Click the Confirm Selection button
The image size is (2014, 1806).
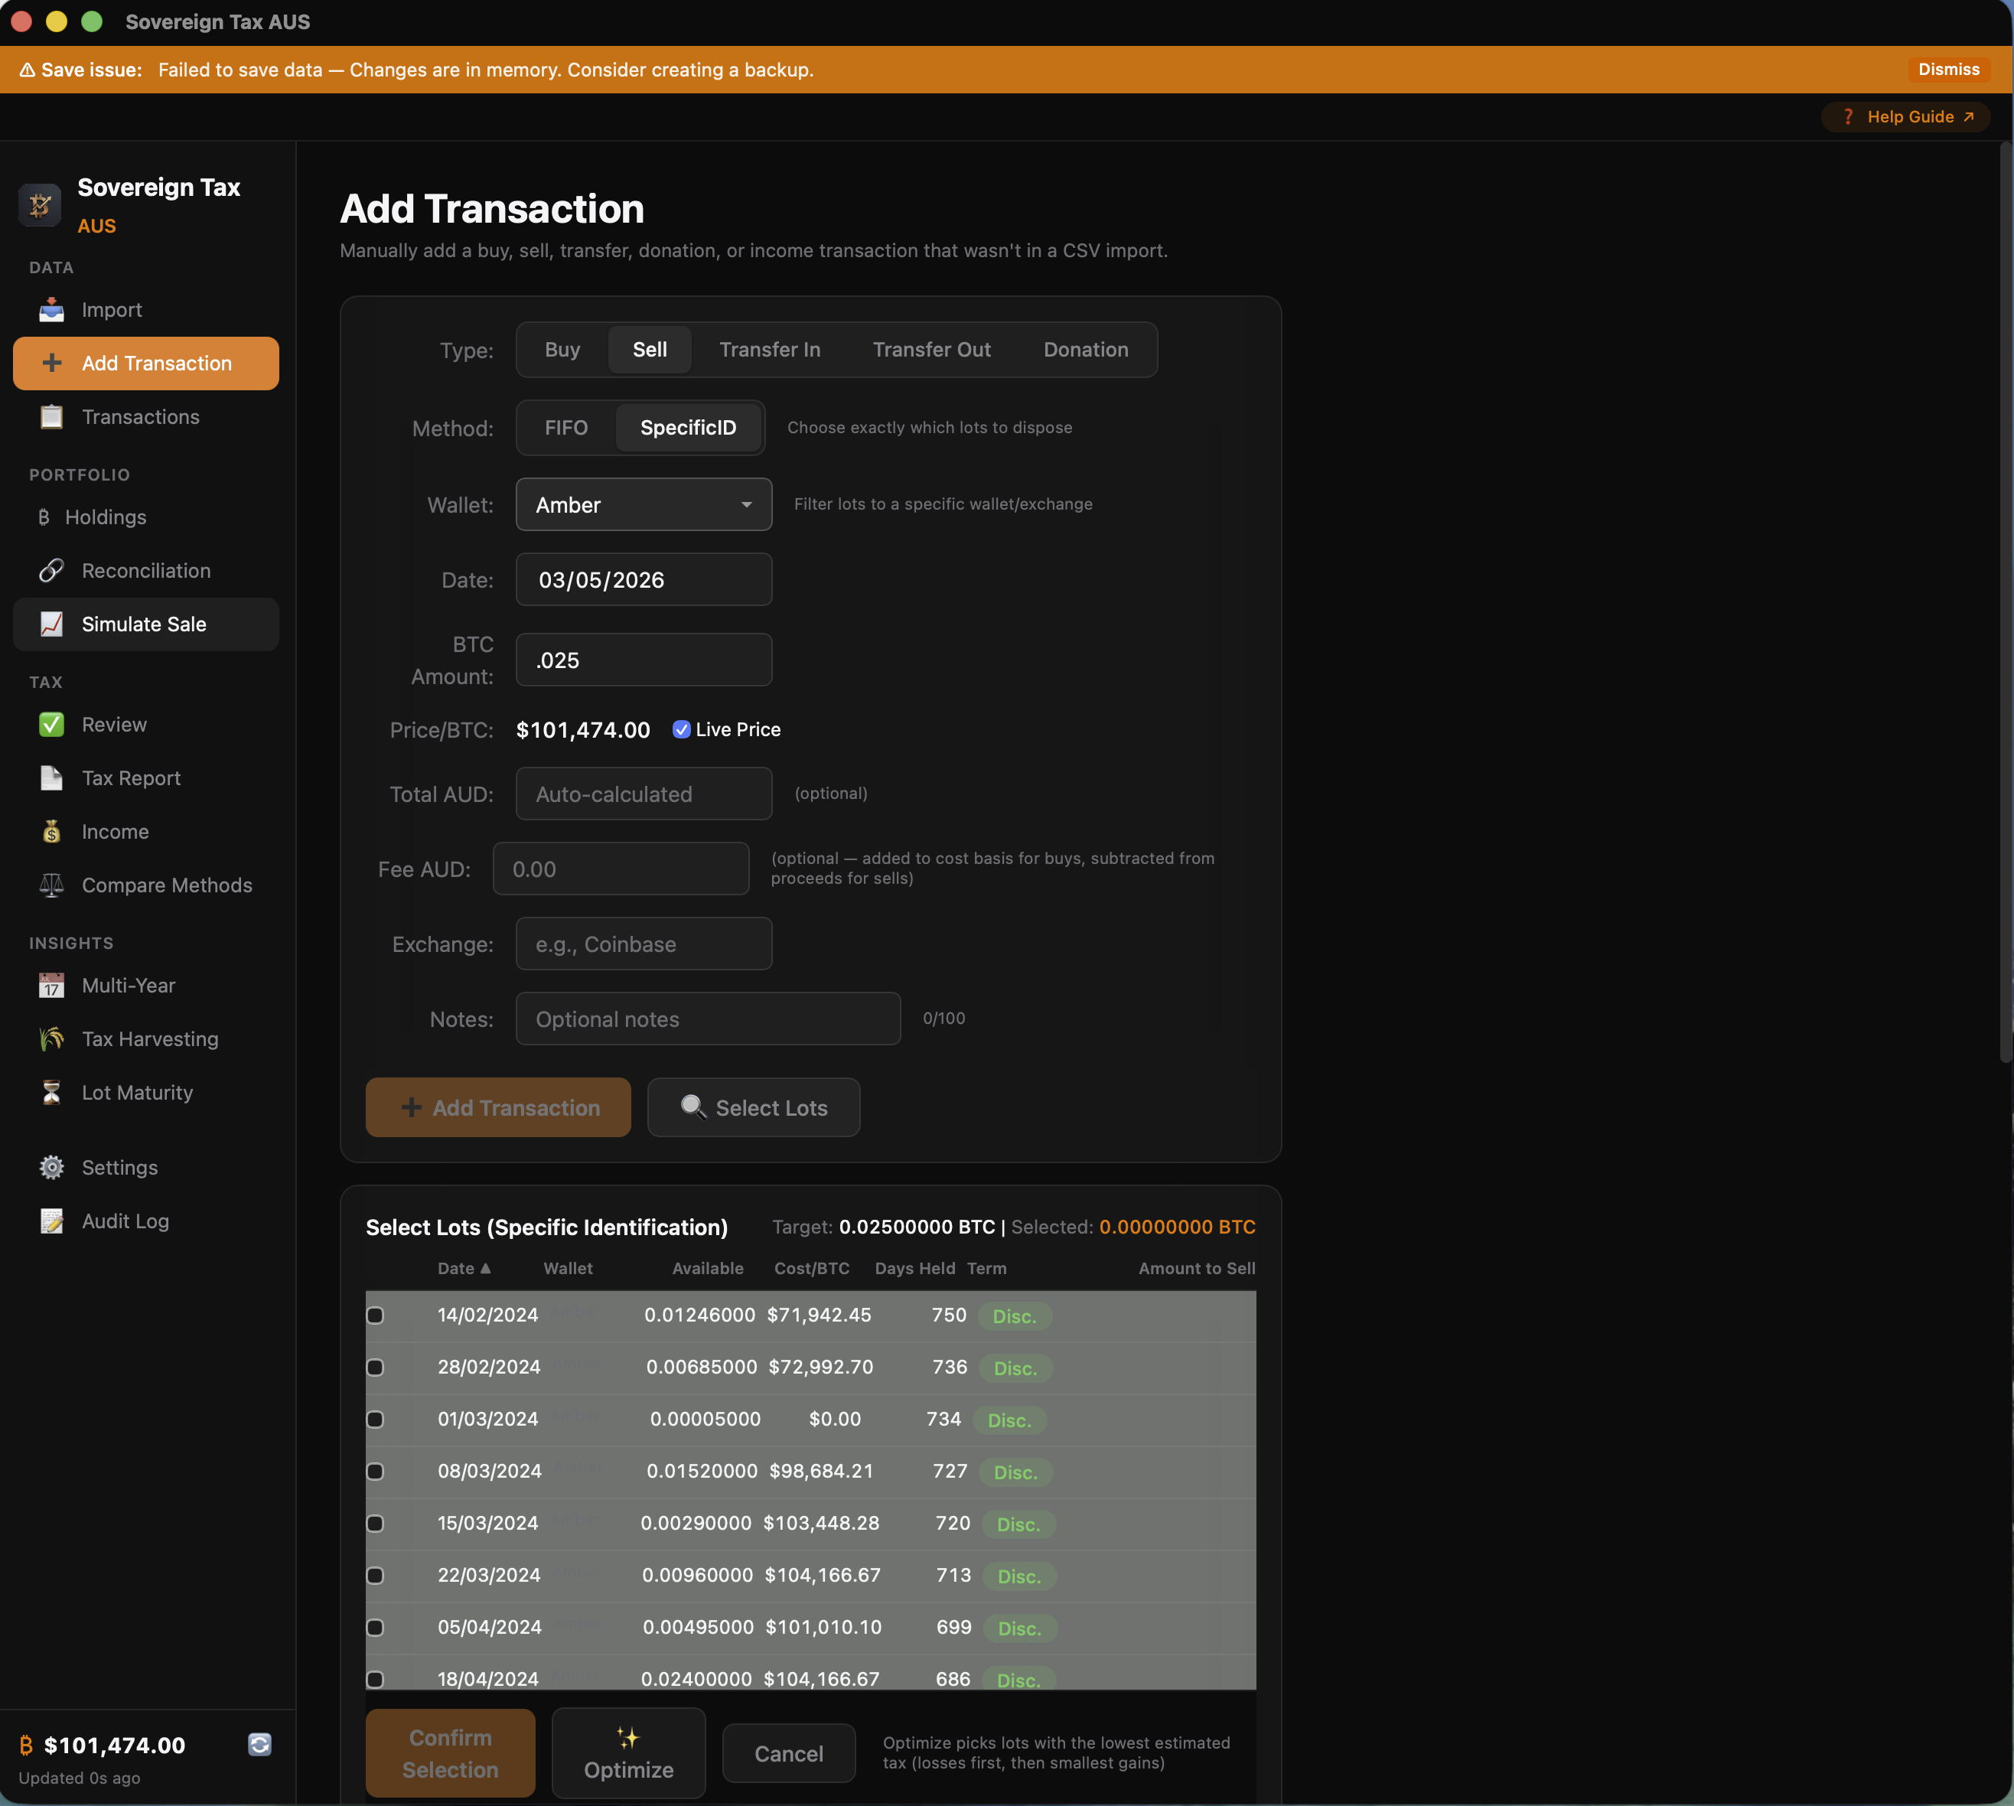[449, 1752]
